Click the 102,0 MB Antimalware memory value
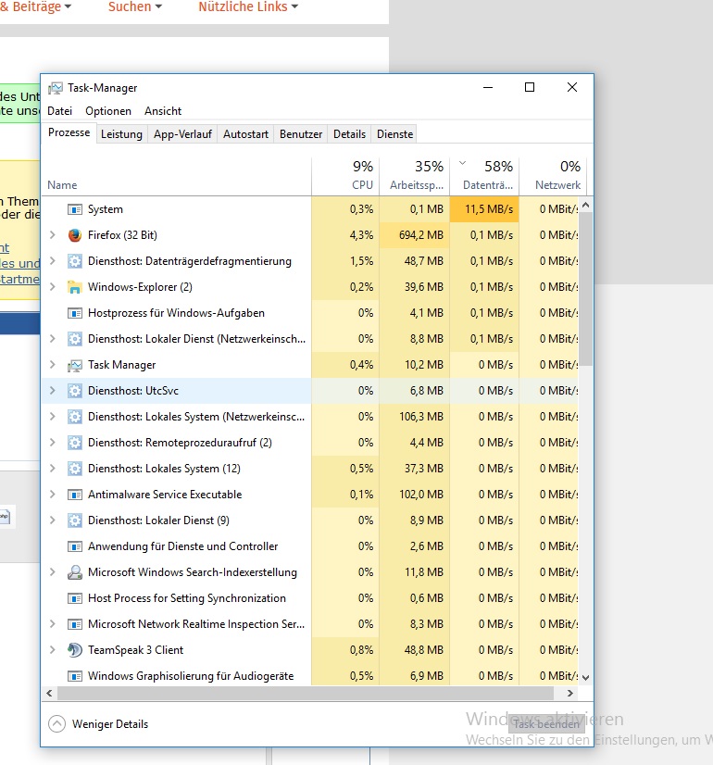Screen dimensions: 713x765 (421, 495)
